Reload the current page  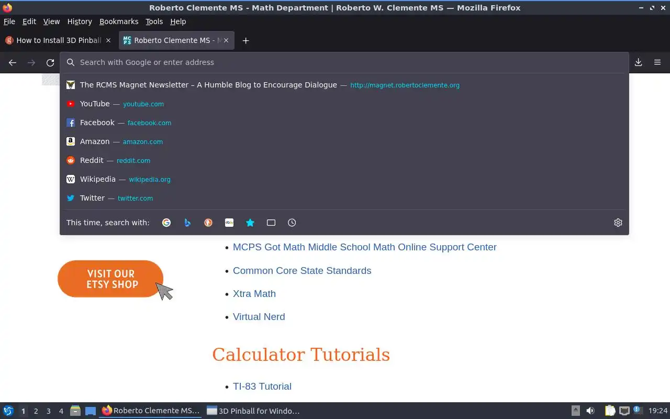click(50, 62)
